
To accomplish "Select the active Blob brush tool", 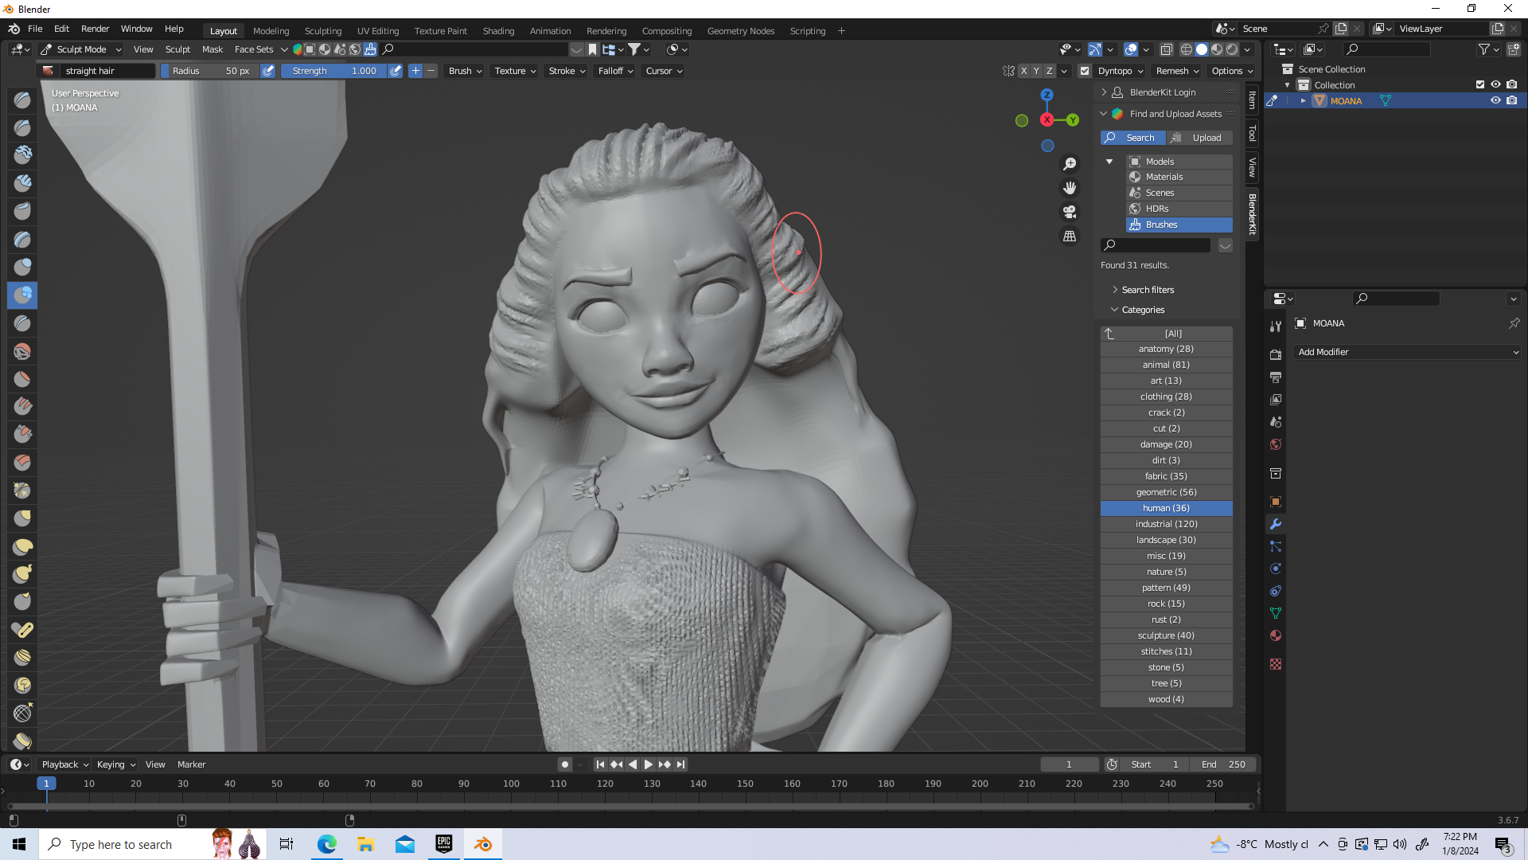I will [x=22, y=295].
